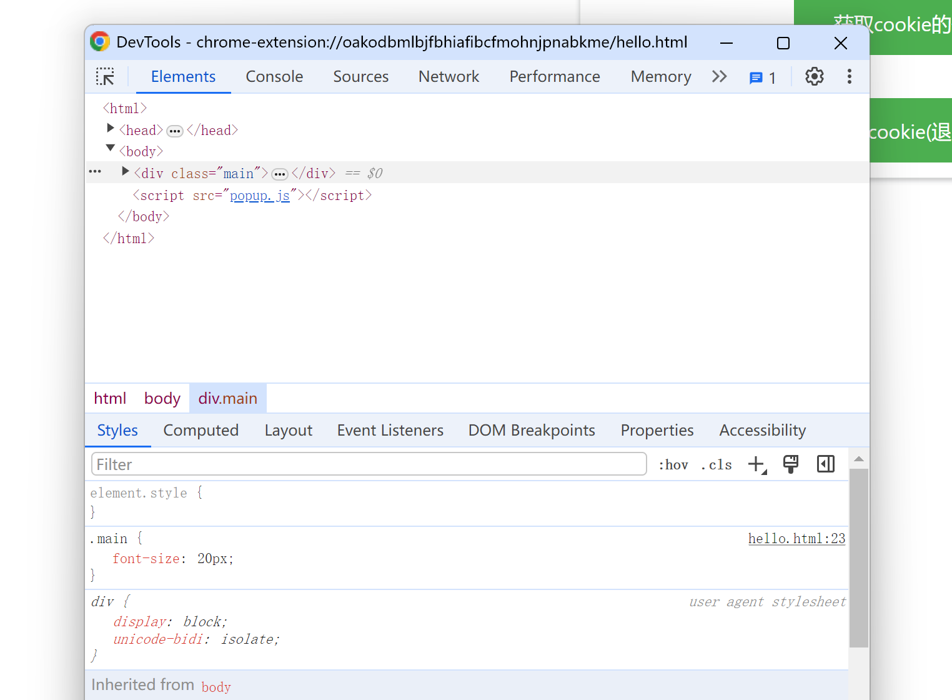Image resolution: width=952 pixels, height=700 pixels.
Task: Open the DOM Breakpoints sub-tab
Action: point(532,431)
